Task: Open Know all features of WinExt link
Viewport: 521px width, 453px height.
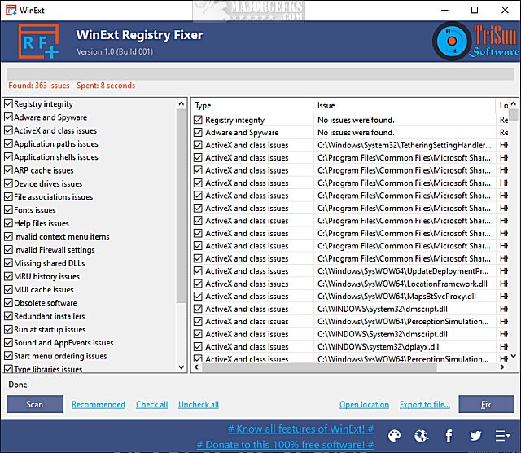Action: click(300, 429)
